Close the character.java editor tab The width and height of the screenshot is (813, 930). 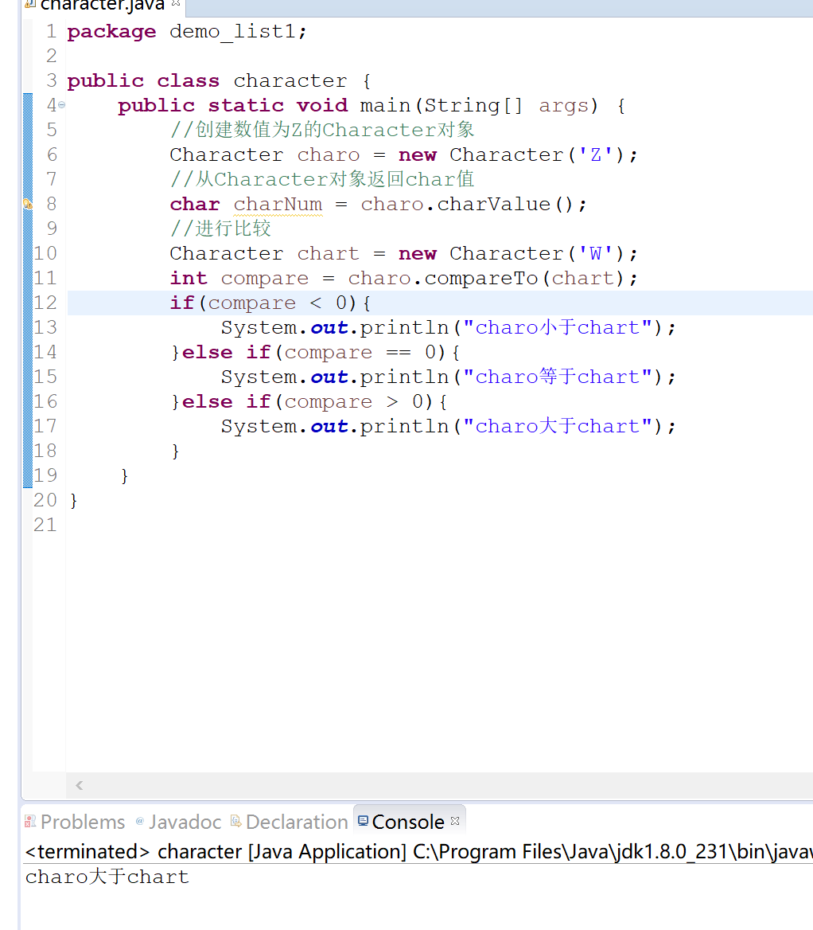[x=175, y=3]
